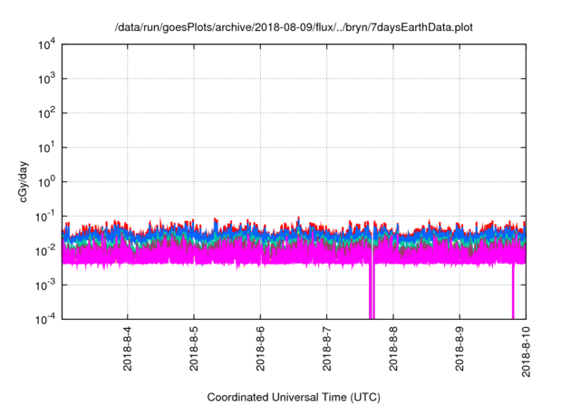This screenshot has width=580, height=406.
Task: Click the 10^4 y-axis tick label
Action: tap(46, 44)
